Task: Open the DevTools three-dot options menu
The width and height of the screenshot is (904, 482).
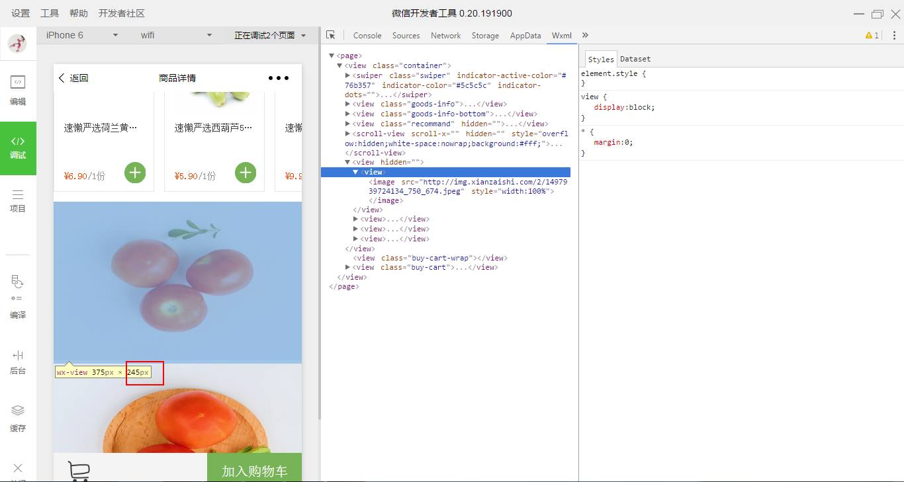Action: tap(894, 35)
